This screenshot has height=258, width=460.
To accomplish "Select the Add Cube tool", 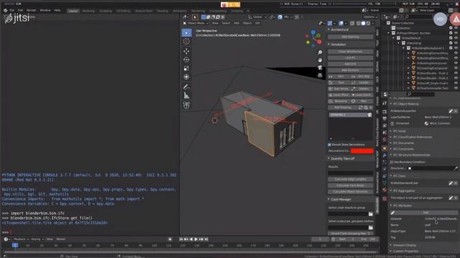I will point(186,105).
